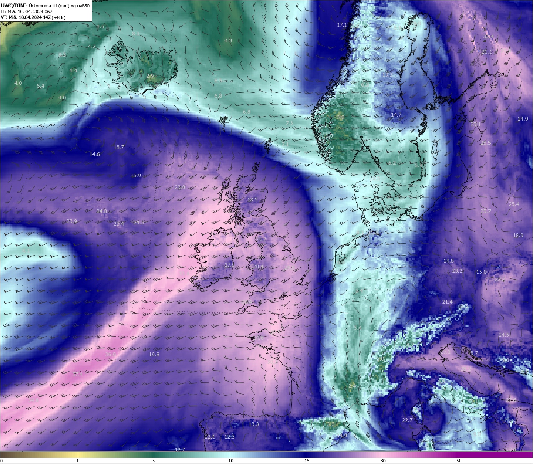Click the 1 label on color scale
Image resolution: width=533 pixels, height=464 pixels.
(77, 461)
